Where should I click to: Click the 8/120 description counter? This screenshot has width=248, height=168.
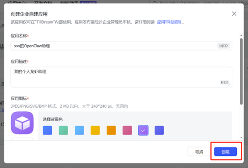[x=225, y=82]
